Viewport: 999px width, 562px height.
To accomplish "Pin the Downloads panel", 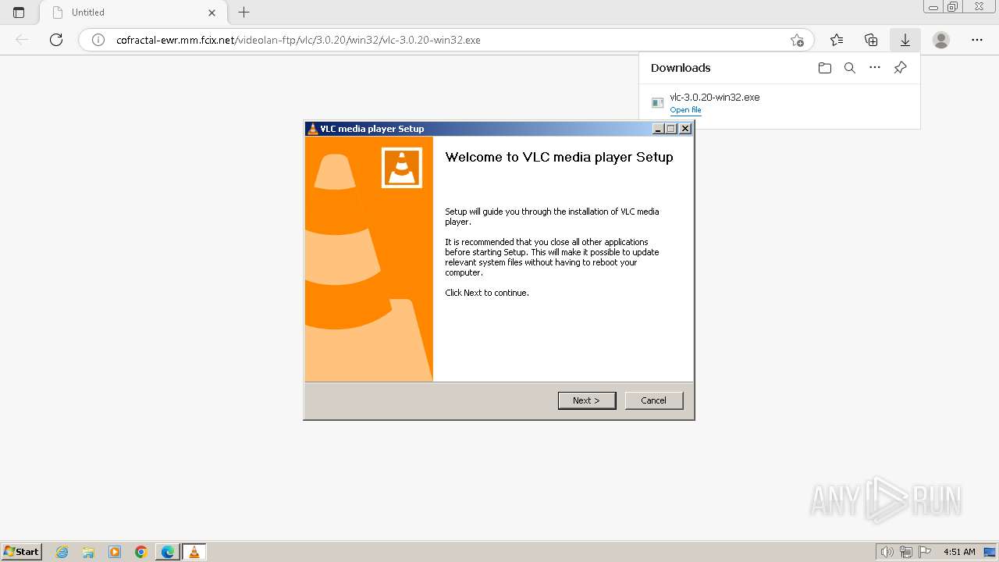I will pyautogui.click(x=900, y=68).
